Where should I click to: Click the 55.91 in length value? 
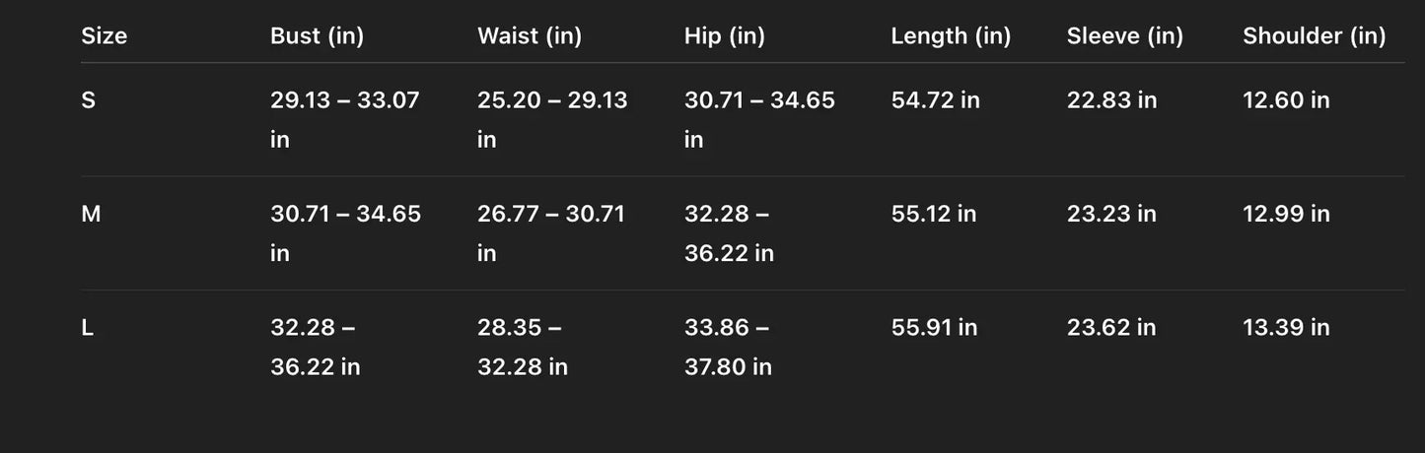tap(934, 328)
